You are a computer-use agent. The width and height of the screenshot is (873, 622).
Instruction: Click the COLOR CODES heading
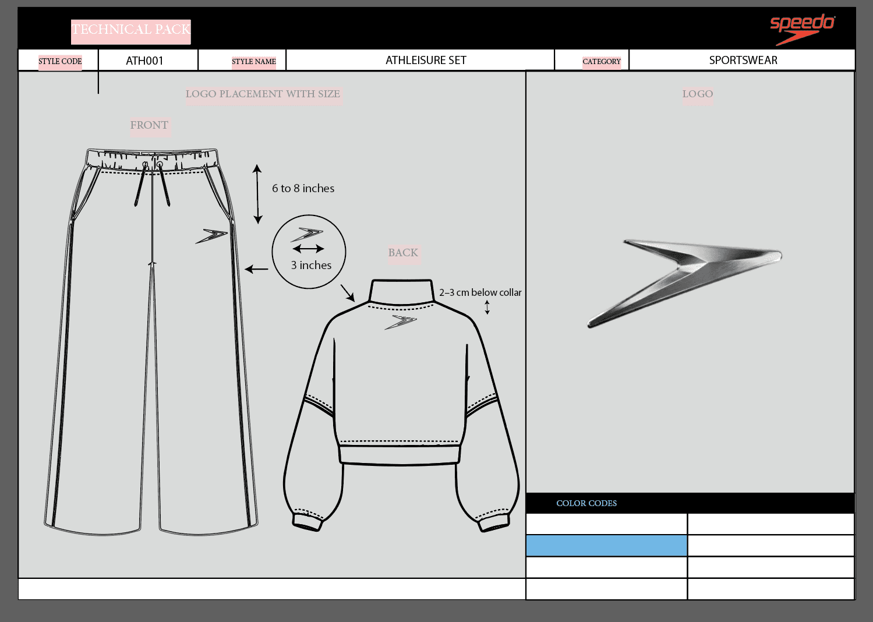point(586,503)
